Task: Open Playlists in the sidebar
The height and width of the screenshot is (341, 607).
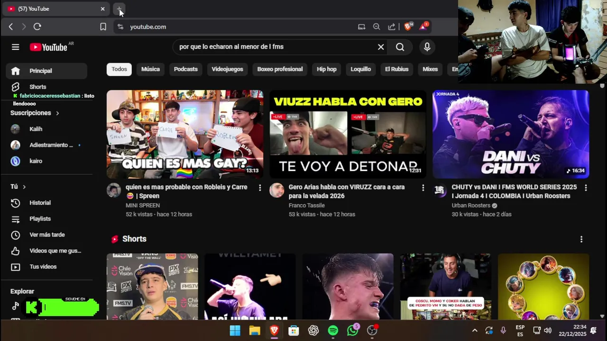Action: click(46, 219)
